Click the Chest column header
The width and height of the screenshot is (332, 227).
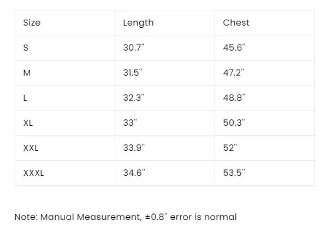click(x=265, y=23)
